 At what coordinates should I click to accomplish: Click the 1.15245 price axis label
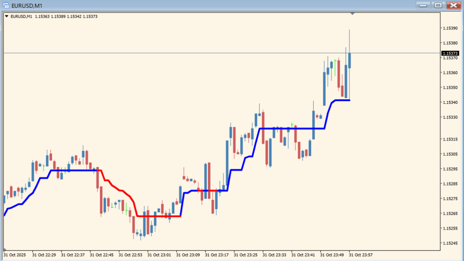coord(450,243)
